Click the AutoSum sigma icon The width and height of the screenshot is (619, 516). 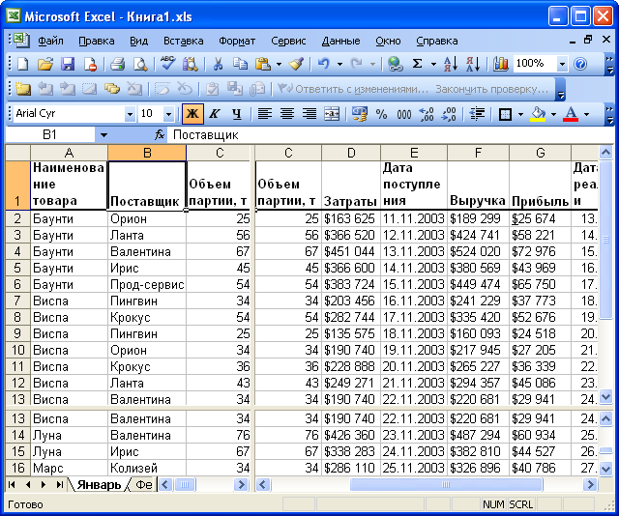[x=417, y=64]
